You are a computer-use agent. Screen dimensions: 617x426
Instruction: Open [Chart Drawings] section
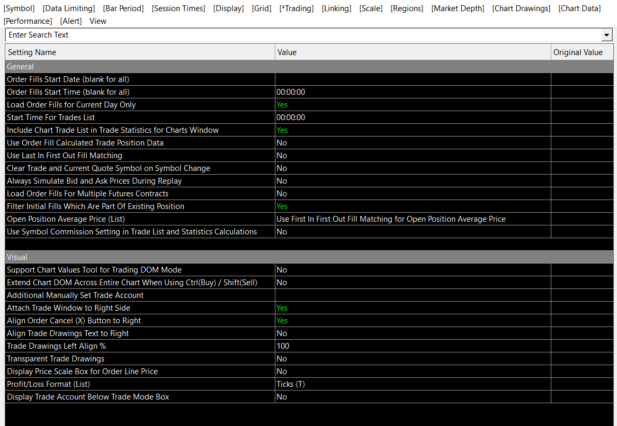521,8
